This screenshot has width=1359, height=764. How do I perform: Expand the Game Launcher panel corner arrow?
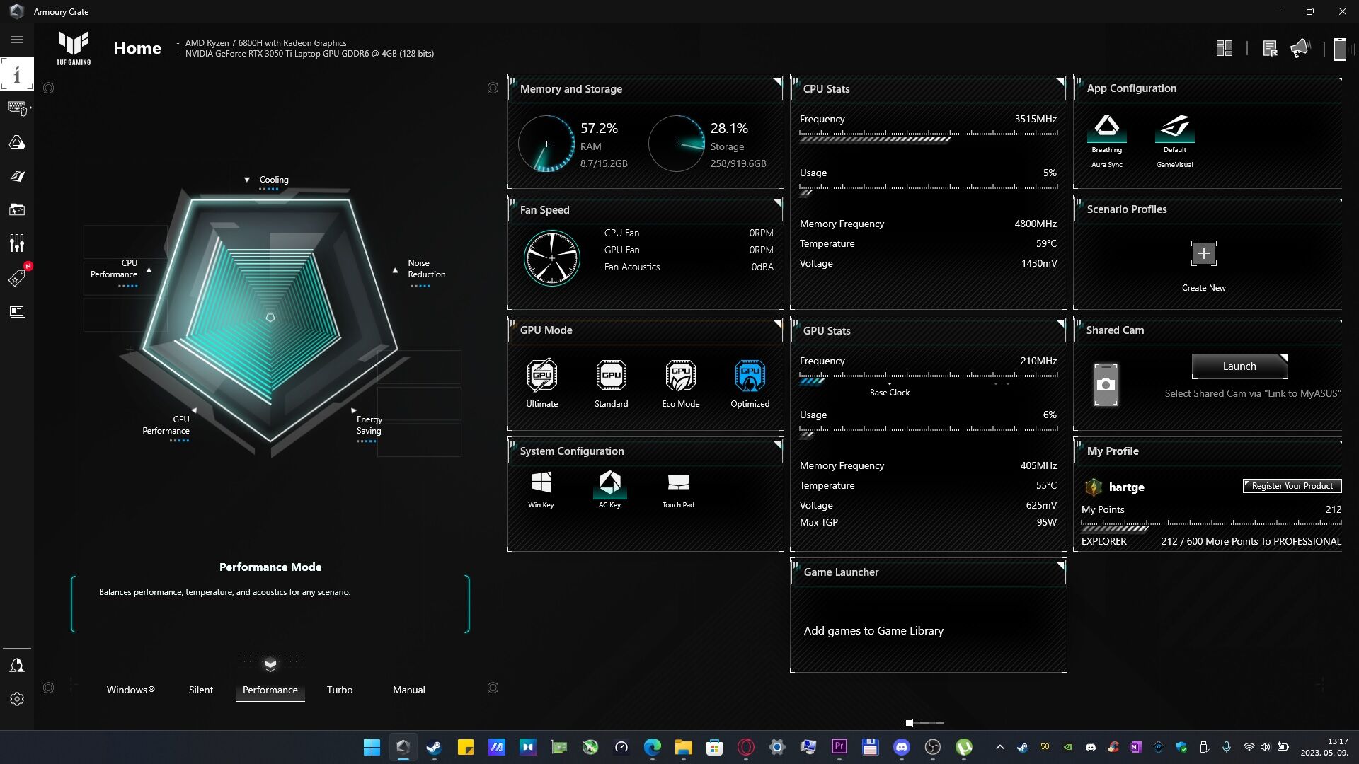[x=1060, y=565]
